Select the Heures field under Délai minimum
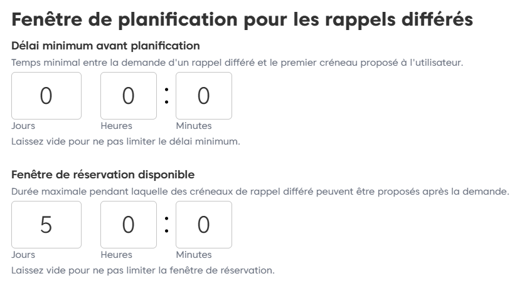Screen dimensions: 522x291 click(128, 96)
